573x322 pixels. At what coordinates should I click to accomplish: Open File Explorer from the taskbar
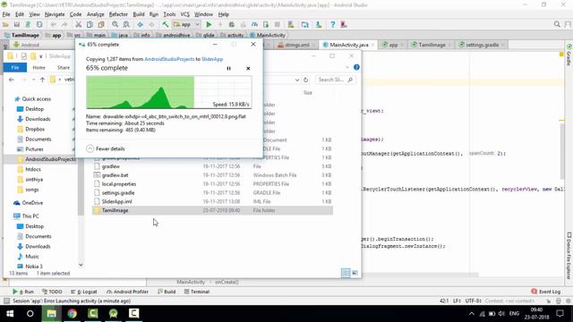pyautogui.click(x=51, y=313)
